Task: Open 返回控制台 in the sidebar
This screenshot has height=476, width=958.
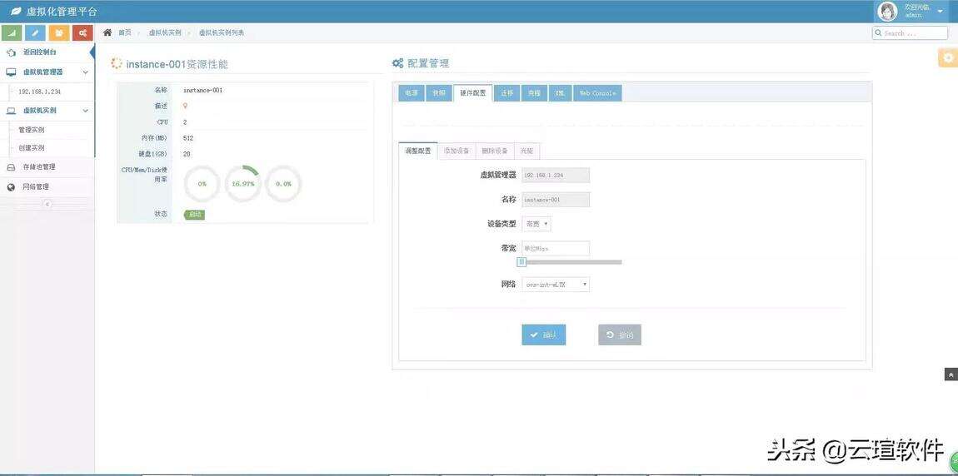Action: (40, 52)
